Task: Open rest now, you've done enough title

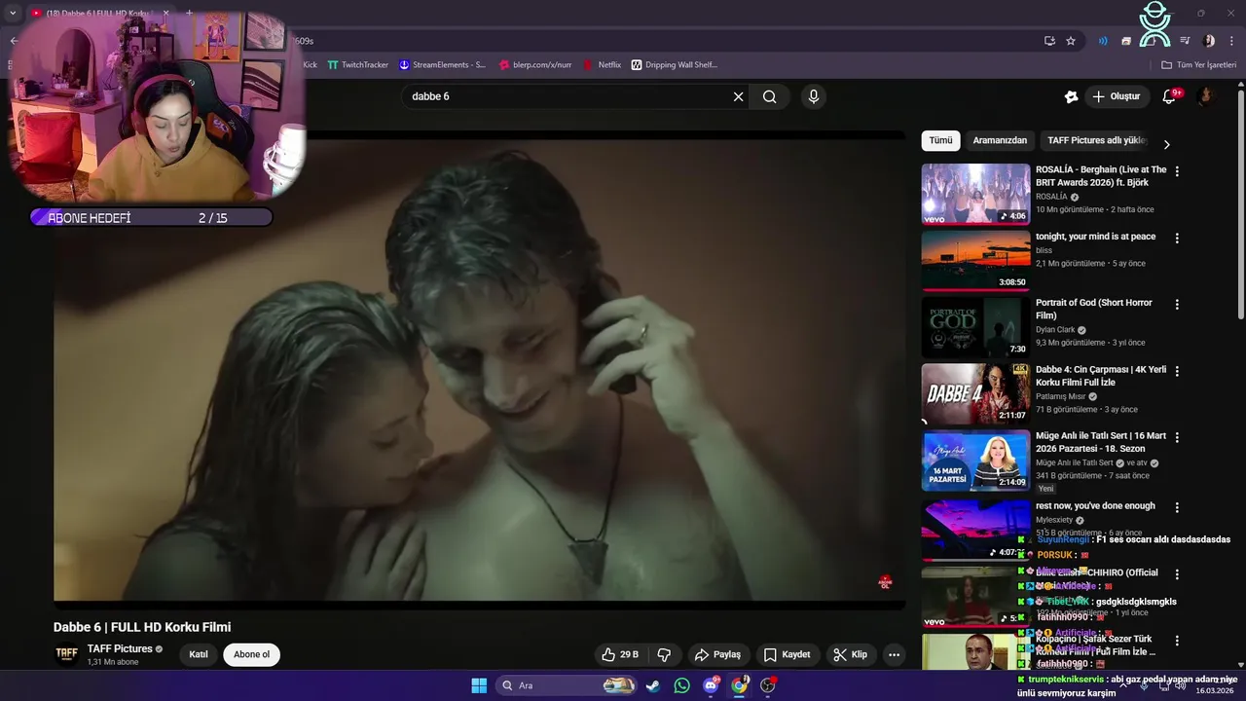Action: point(1095,506)
